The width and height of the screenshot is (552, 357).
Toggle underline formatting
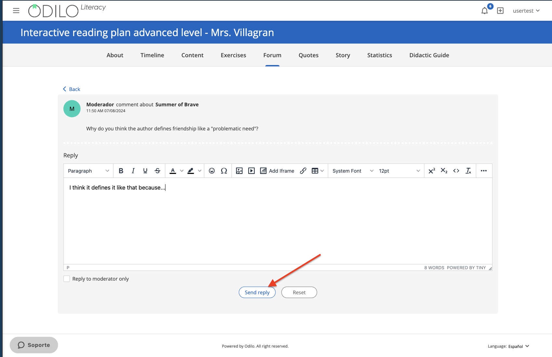pos(145,171)
